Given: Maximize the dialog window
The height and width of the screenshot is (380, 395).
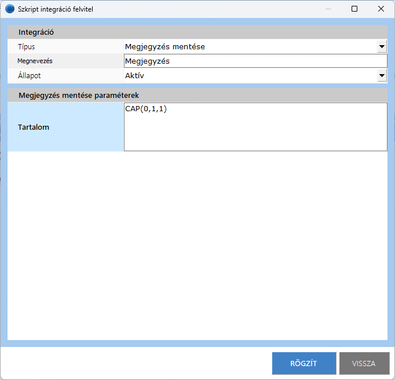Looking at the screenshot, I should coord(354,9).
